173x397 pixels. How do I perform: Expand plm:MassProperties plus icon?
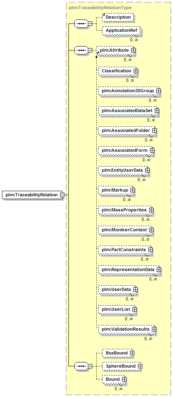click(151, 210)
